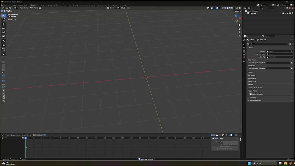Switch to the Geometry Nodes workspace tab

(113, 5)
